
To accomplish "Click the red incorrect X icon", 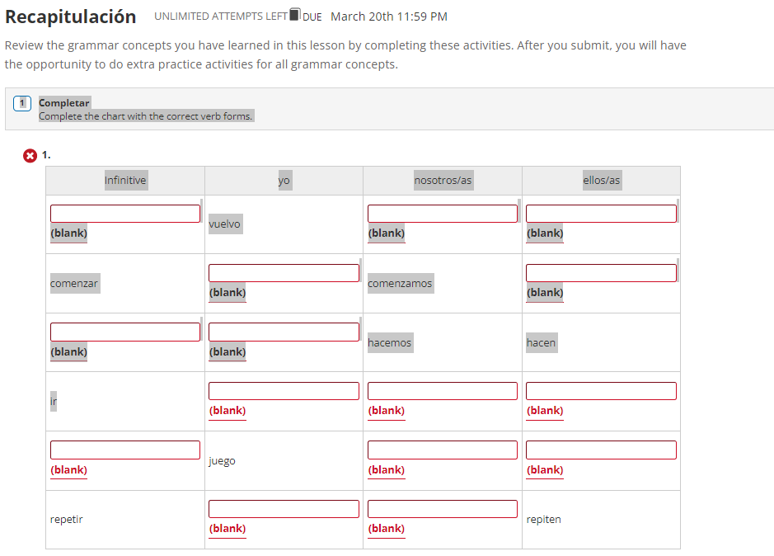I will pyautogui.click(x=30, y=156).
